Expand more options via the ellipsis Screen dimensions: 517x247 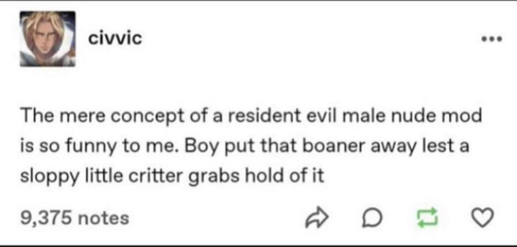coord(492,40)
